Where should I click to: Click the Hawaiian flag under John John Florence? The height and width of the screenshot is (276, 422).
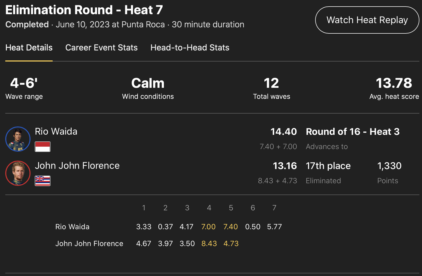pos(43,181)
